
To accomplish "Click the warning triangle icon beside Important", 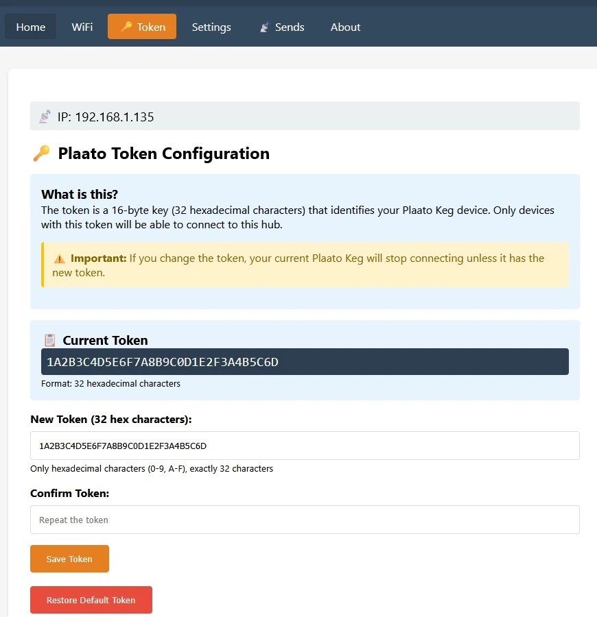I will pyautogui.click(x=60, y=258).
